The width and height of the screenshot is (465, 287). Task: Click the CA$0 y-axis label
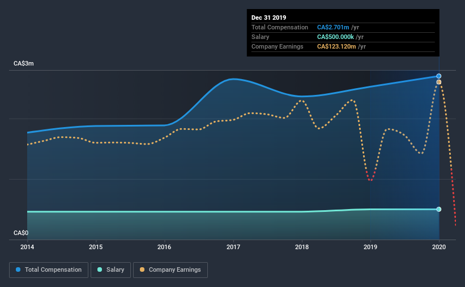[21, 233]
